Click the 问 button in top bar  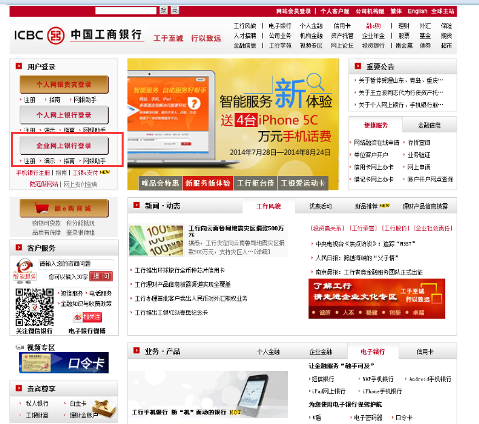(x=175, y=10)
